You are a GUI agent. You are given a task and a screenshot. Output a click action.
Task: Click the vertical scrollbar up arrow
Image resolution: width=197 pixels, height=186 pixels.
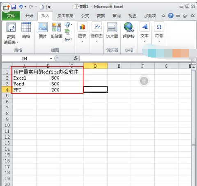(193, 67)
